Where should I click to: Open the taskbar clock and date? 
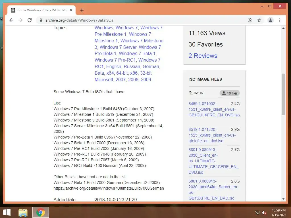pos(279,213)
